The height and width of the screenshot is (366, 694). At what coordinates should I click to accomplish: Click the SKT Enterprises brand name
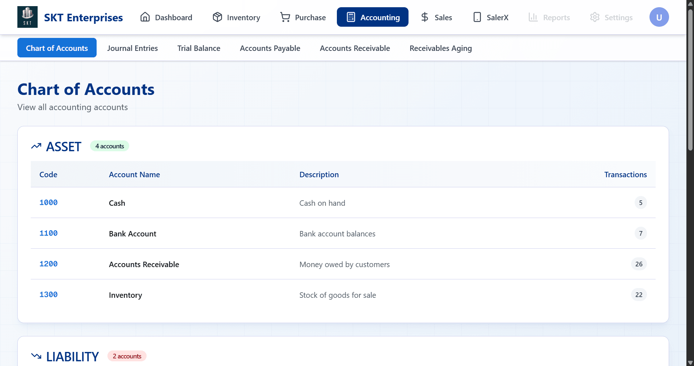(x=83, y=17)
